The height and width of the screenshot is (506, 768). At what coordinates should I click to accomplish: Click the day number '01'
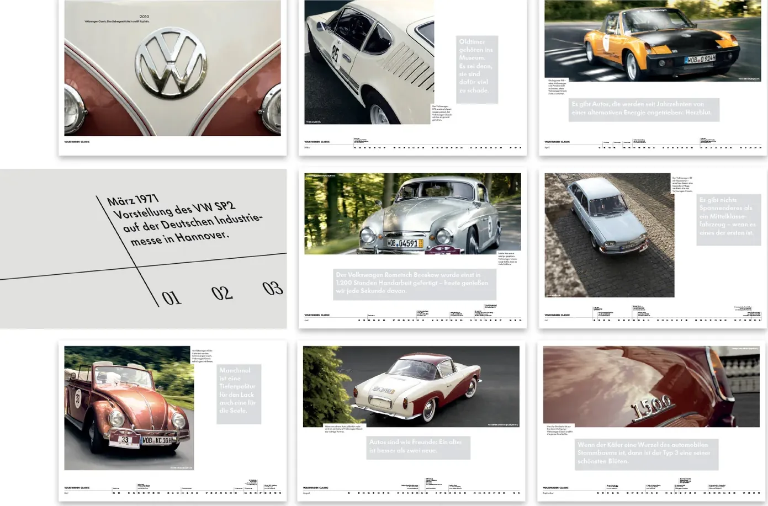[x=171, y=298]
